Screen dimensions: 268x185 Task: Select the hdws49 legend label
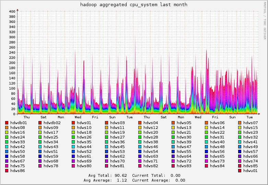point(250,147)
